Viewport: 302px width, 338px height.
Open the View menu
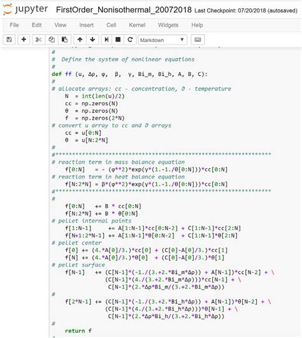click(61, 25)
